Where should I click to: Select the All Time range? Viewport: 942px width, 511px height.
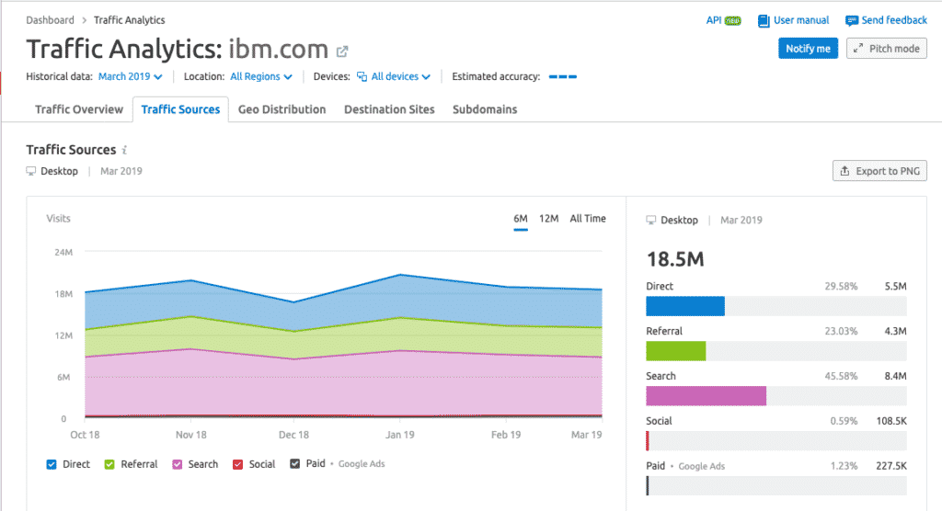pos(588,219)
